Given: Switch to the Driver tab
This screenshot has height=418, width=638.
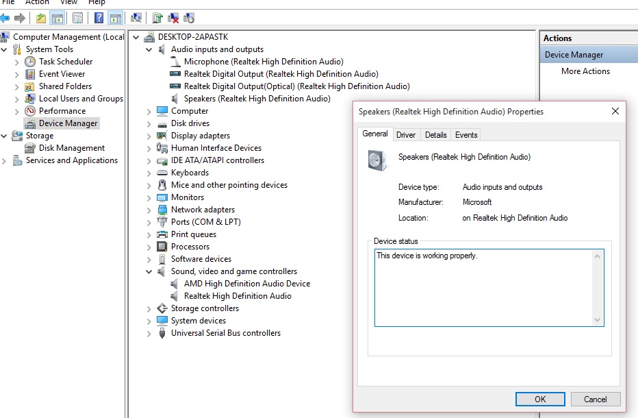Looking at the screenshot, I should tap(406, 135).
